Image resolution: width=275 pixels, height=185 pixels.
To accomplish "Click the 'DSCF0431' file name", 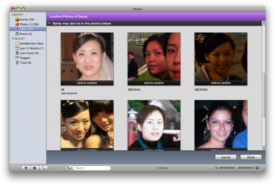I will click(134, 89).
